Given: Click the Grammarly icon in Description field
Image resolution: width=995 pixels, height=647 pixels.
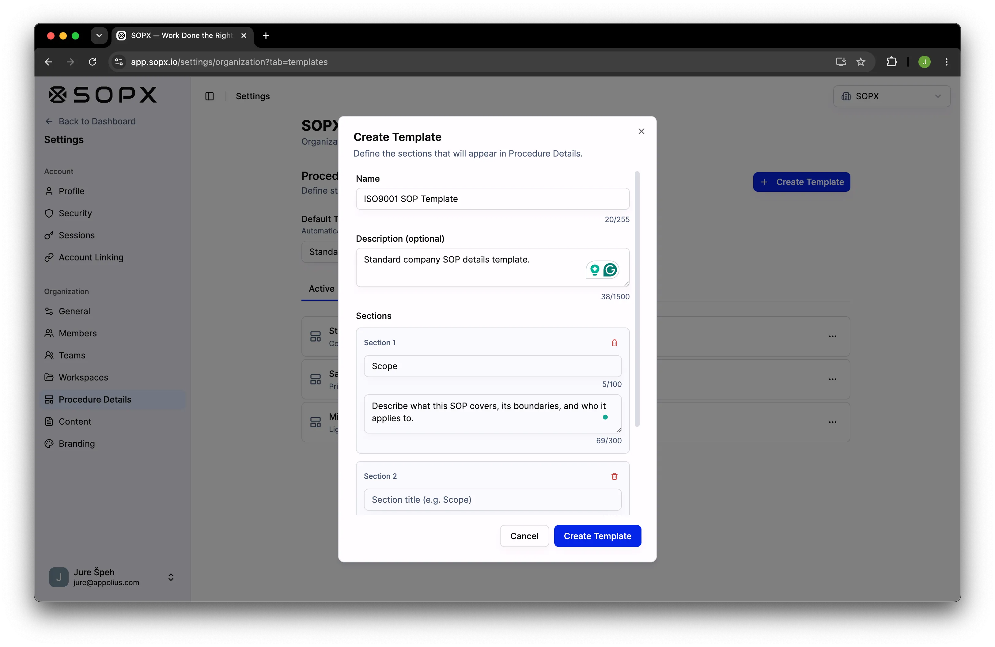Looking at the screenshot, I should [610, 270].
